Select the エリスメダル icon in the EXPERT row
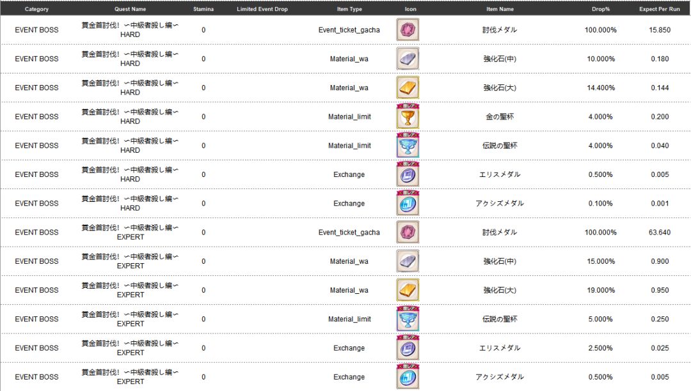This screenshot has height=391, width=691. point(408,348)
